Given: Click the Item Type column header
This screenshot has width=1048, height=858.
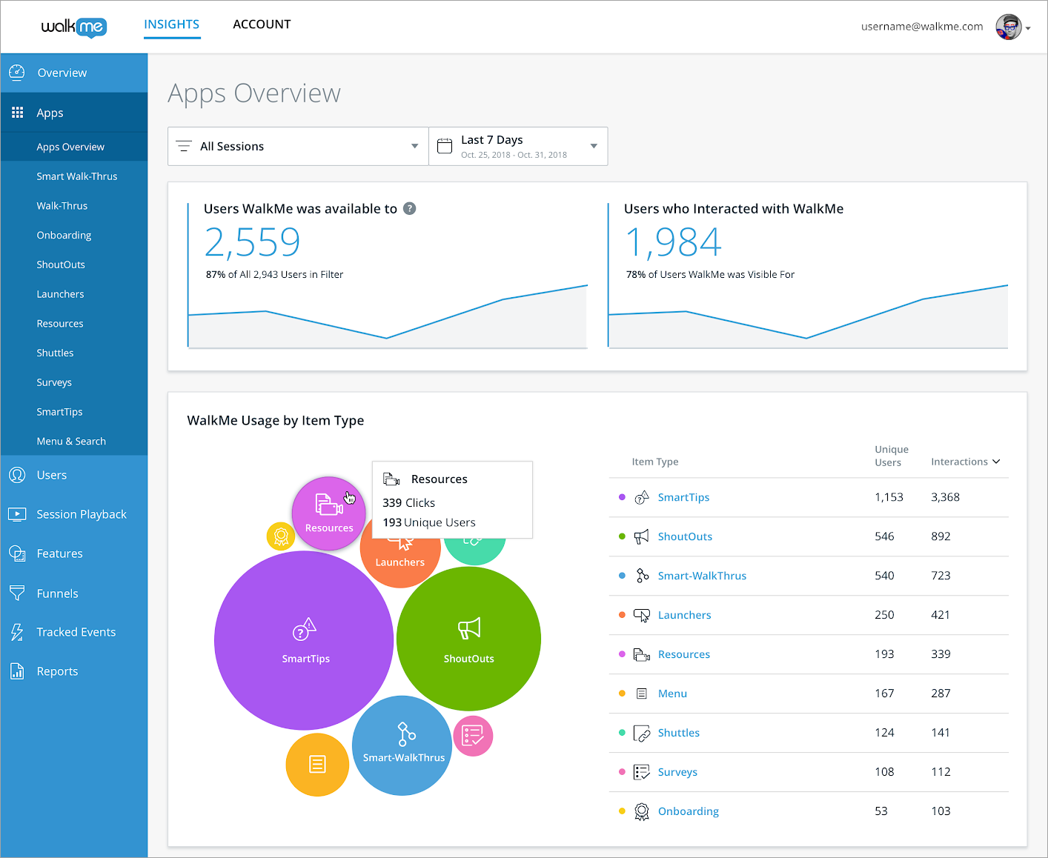Looking at the screenshot, I should (x=655, y=462).
